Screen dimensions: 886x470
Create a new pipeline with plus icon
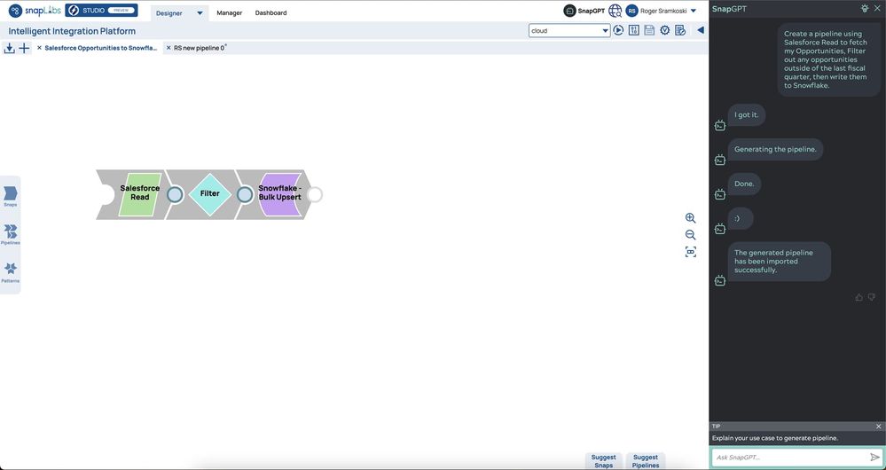[x=24, y=48]
